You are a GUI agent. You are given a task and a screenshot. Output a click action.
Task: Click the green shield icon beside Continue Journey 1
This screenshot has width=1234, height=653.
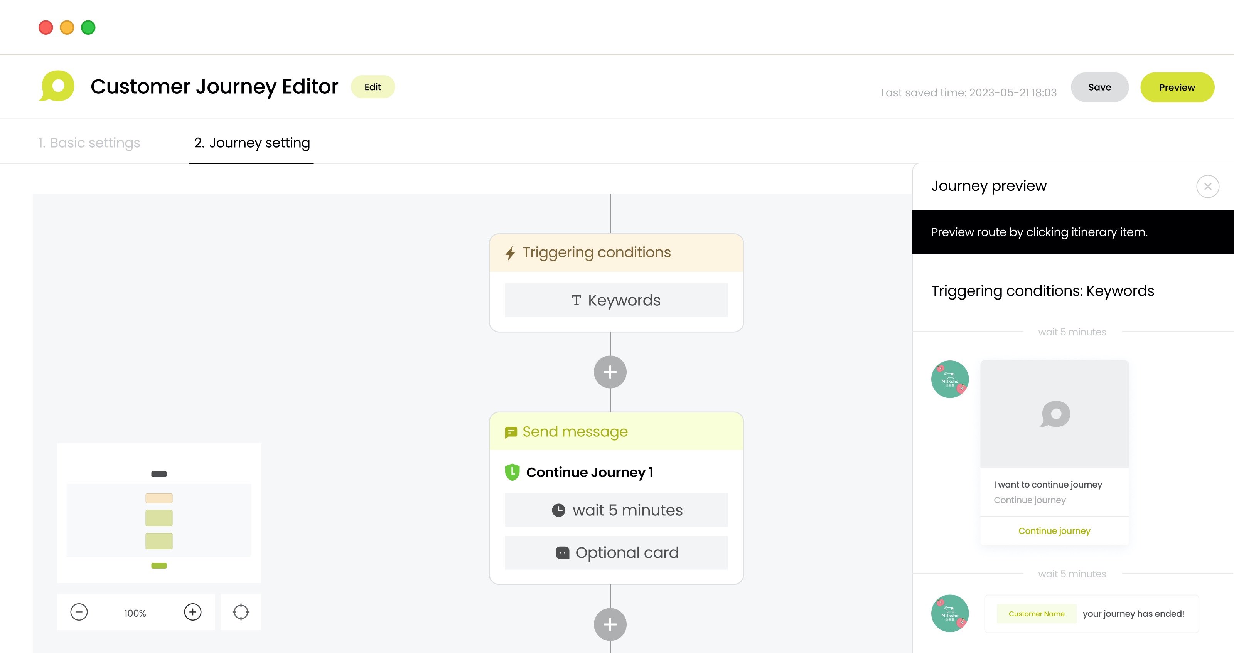[x=512, y=472]
